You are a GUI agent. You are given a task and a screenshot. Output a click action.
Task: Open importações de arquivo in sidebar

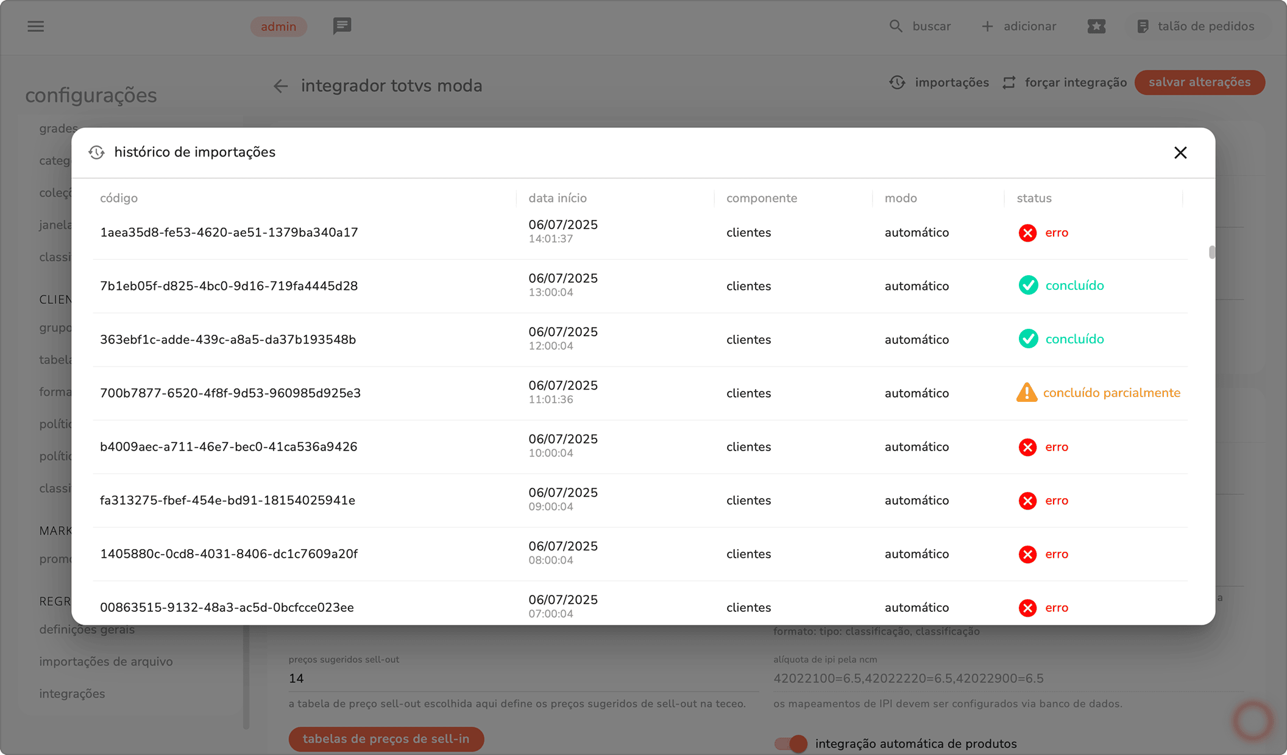pos(106,661)
